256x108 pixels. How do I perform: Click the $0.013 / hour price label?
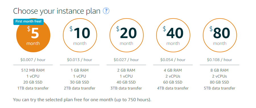point(80,60)
